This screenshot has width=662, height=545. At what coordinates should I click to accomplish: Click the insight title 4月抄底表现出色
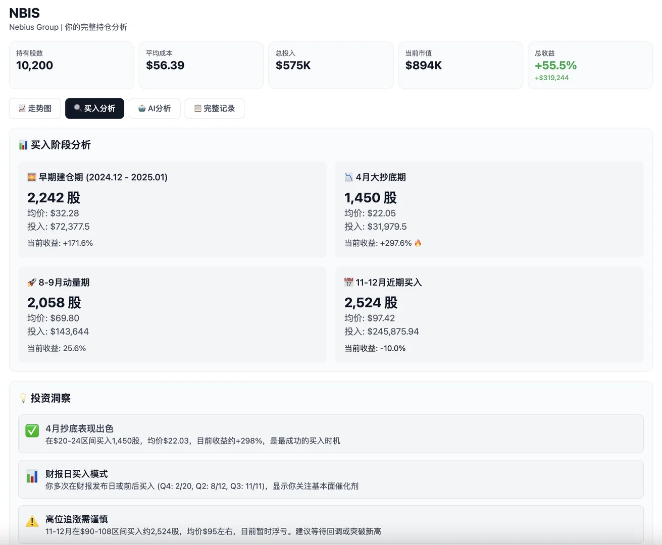pyautogui.click(x=79, y=429)
